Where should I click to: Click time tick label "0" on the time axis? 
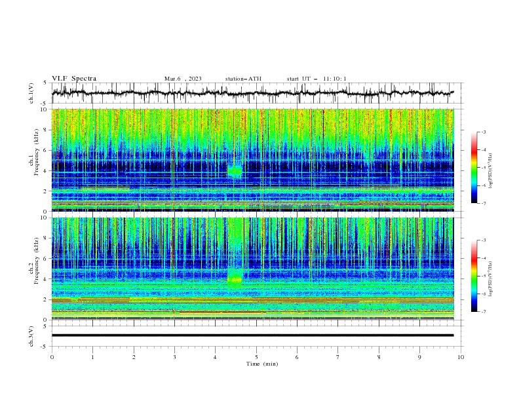52,357
